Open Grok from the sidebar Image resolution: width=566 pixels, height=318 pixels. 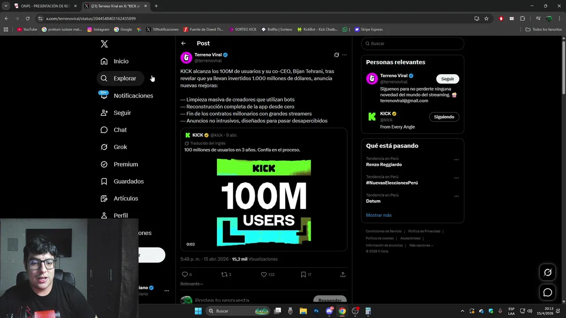(114, 147)
